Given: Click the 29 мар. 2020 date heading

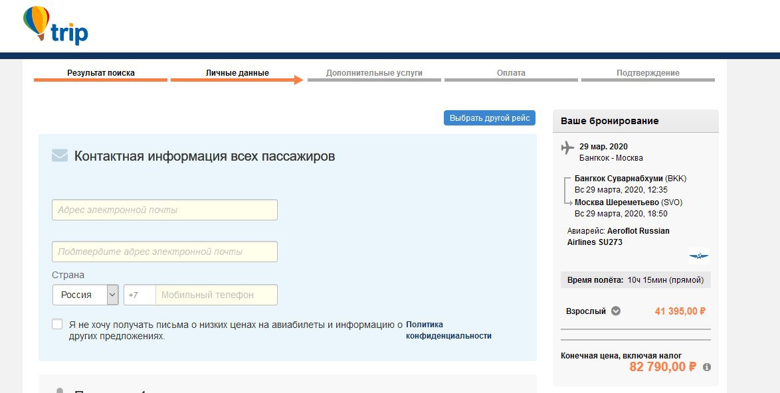Looking at the screenshot, I should coord(603,147).
